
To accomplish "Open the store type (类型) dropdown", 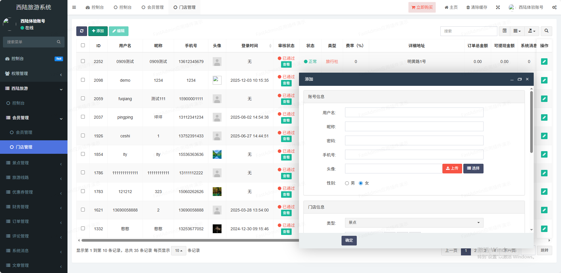I will pyautogui.click(x=414, y=223).
